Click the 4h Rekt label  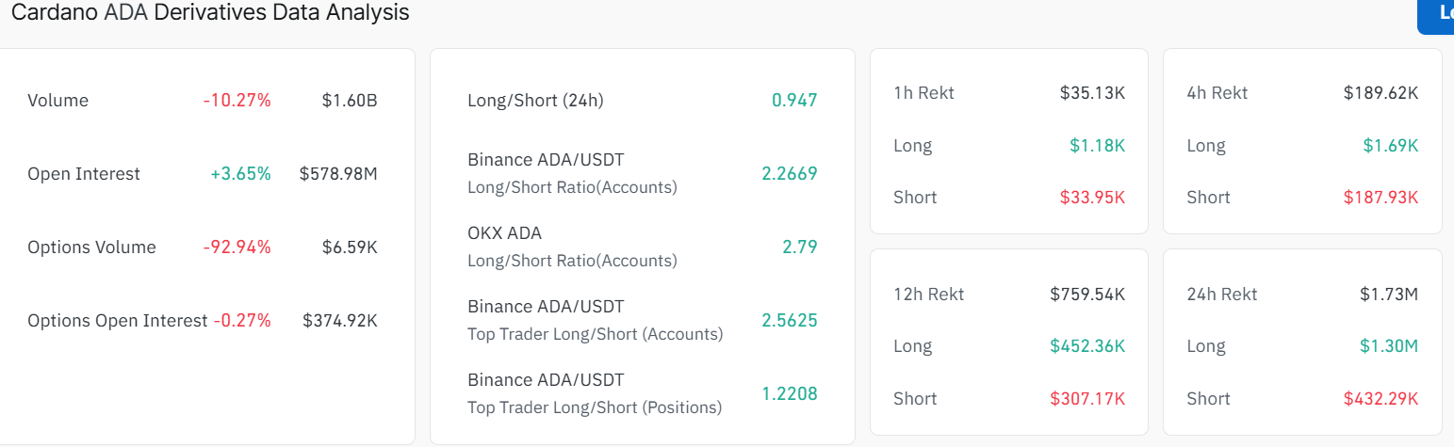coord(1217,93)
